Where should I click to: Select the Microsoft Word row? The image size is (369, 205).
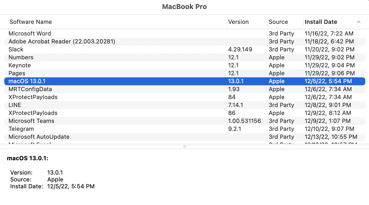tap(185, 34)
